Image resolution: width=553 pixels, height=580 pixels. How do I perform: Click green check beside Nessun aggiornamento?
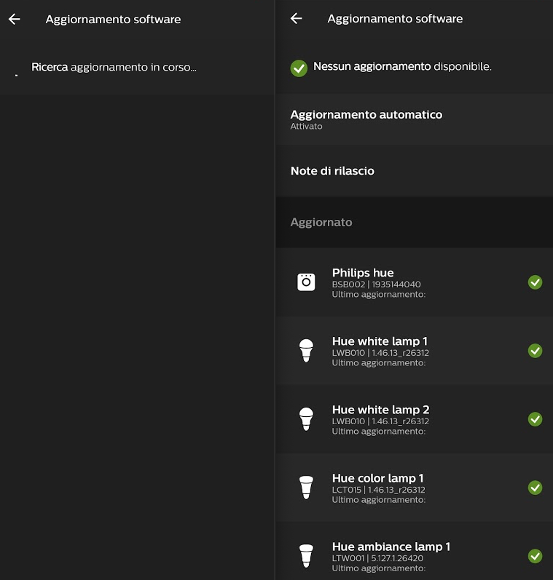click(299, 68)
